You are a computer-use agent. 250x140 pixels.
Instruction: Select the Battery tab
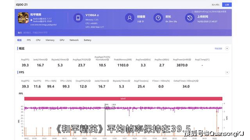point(87,40)
